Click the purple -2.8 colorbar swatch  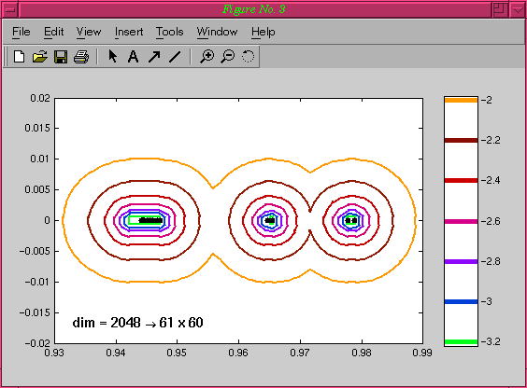[461, 261]
